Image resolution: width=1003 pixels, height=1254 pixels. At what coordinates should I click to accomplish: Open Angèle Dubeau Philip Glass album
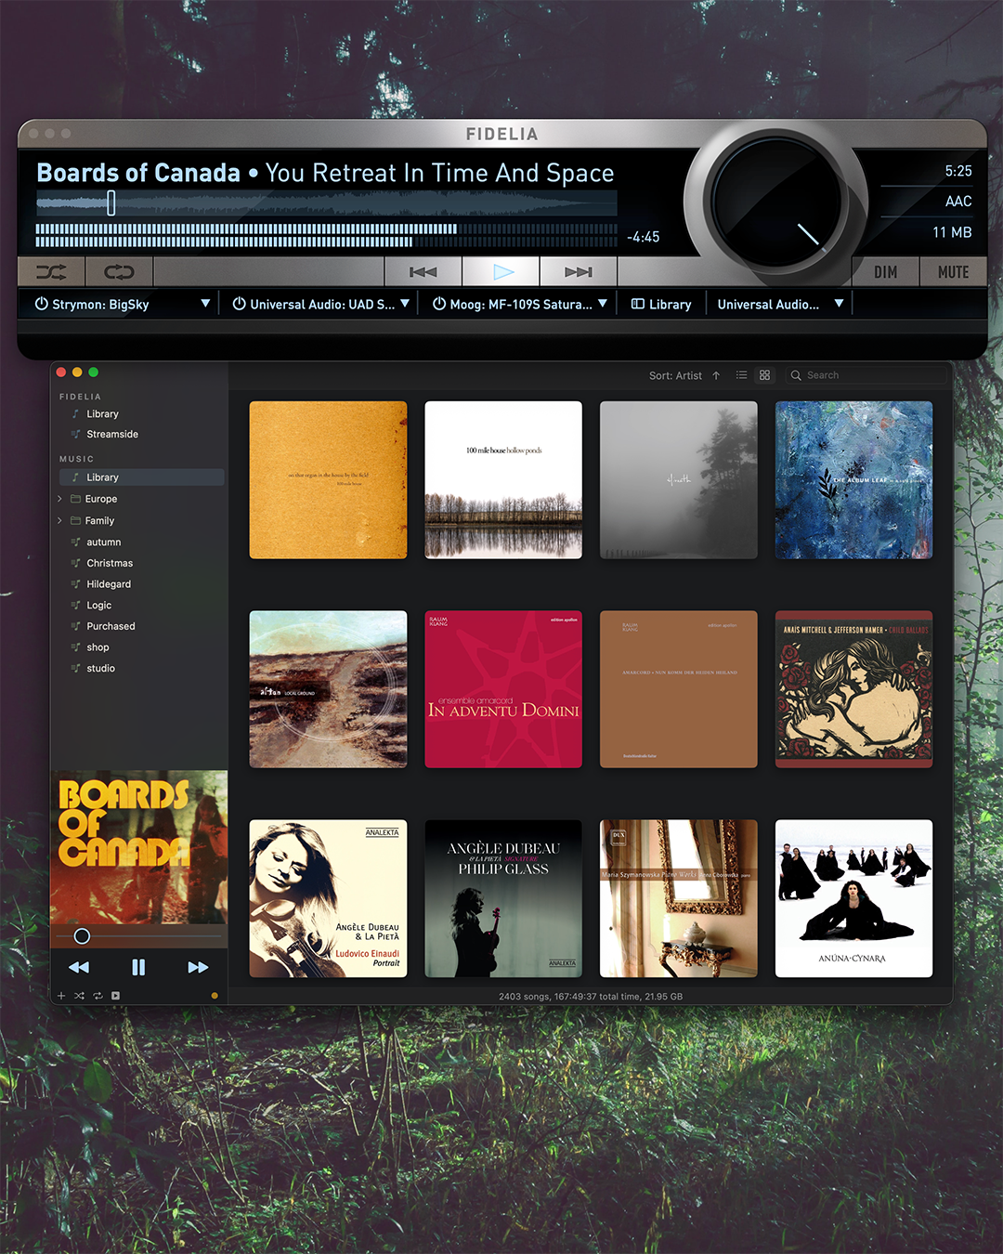click(503, 898)
